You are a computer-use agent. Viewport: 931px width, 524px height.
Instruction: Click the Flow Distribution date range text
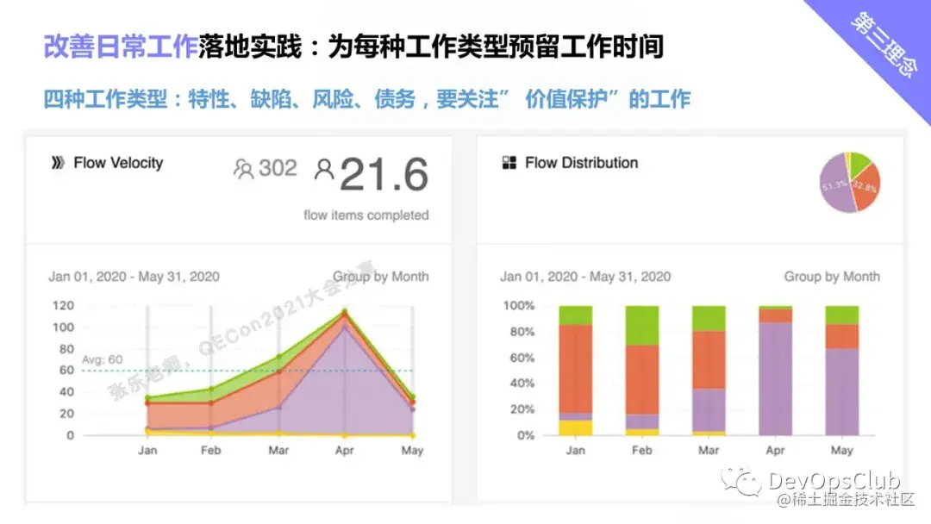pos(585,277)
